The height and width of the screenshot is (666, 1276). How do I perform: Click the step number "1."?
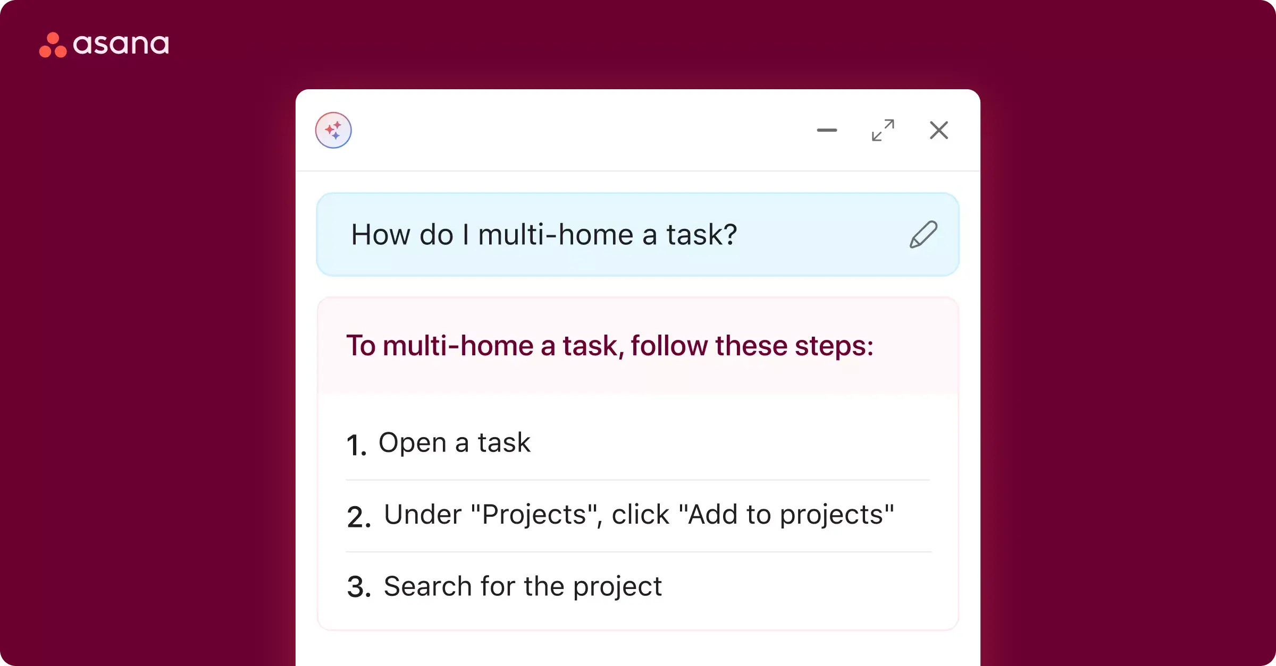click(x=356, y=445)
